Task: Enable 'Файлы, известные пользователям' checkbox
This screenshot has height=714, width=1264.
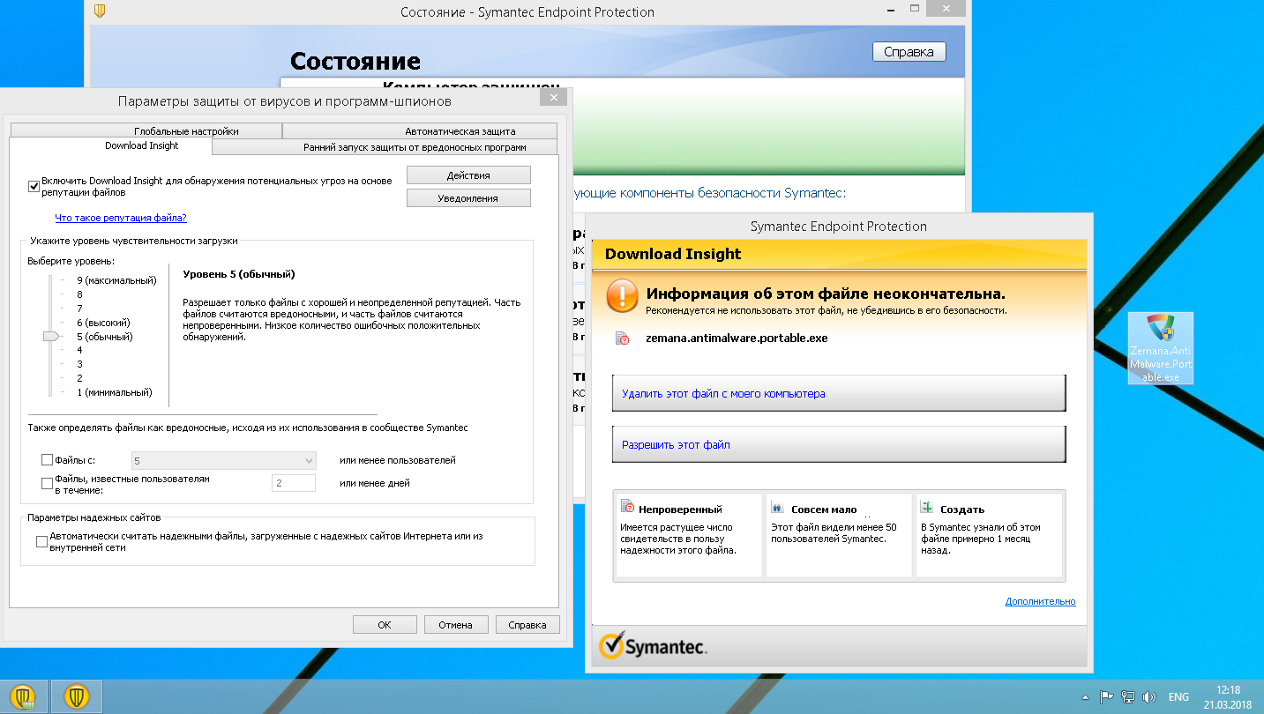Action: point(48,483)
